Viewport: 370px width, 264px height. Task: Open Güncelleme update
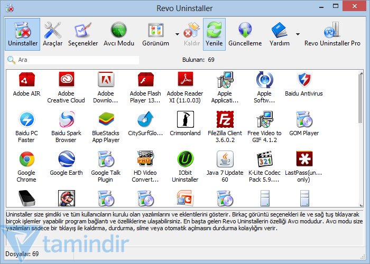[245, 34]
